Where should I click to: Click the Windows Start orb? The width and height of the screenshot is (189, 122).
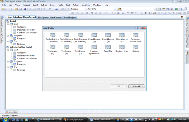(5, 120)
